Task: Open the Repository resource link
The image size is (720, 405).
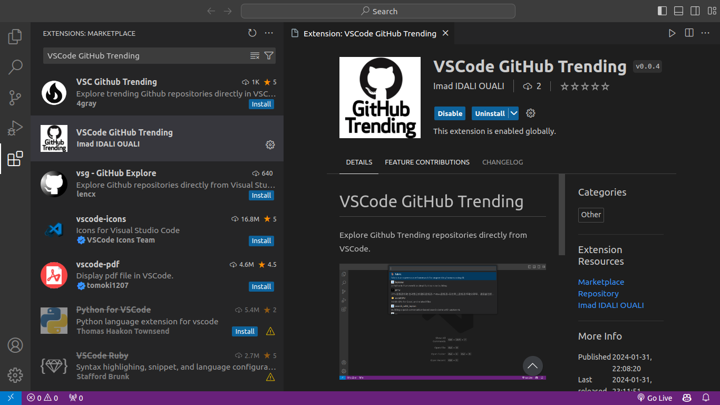Action: (598, 294)
